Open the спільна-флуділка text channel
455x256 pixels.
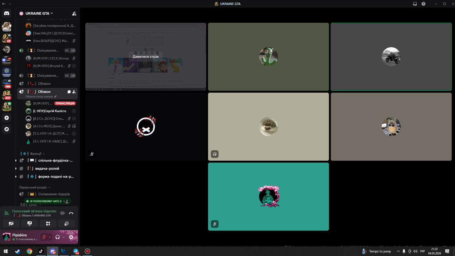(x=47, y=160)
